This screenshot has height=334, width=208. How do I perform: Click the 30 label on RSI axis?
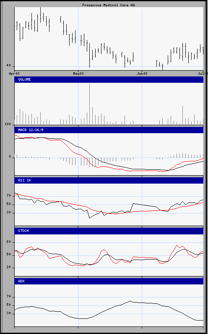pos(9,212)
